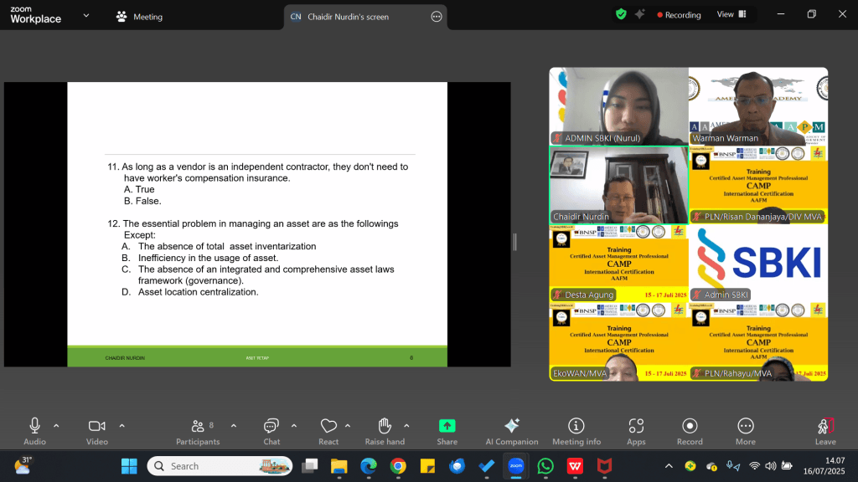Expand the video options chevron
Image resolution: width=858 pixels, height=482 pixels.
tap(122, 426)
